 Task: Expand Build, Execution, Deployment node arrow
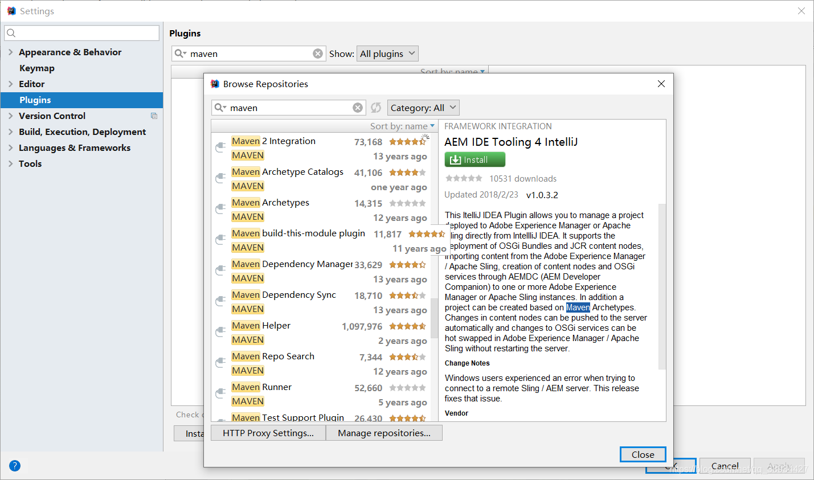[10, 132]
